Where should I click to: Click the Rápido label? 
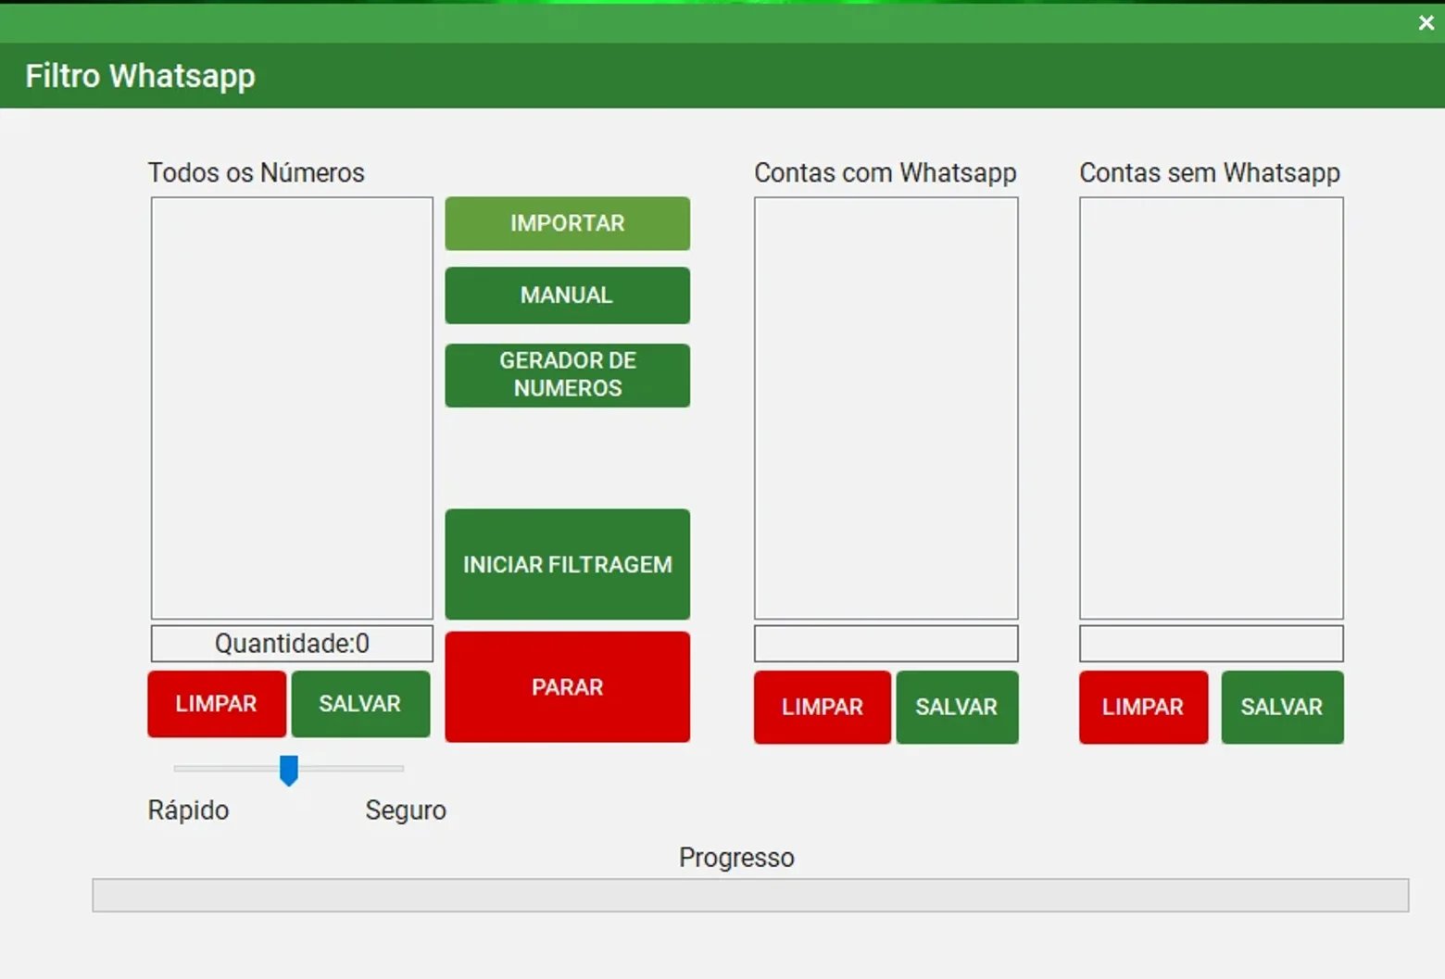pyautogui.click(x=188, y=810)
